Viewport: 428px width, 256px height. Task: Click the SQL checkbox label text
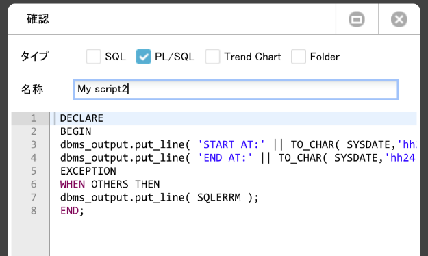[116, 57]
